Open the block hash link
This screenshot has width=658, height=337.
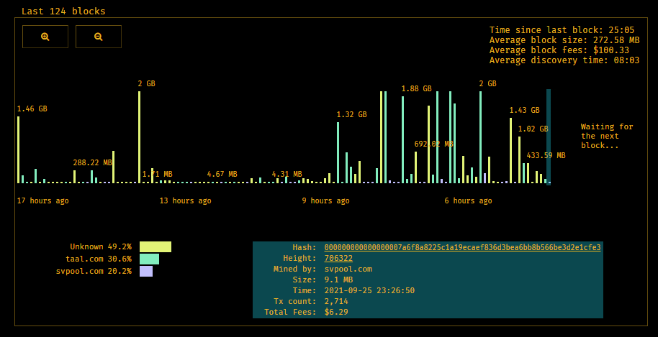(462, 247)
